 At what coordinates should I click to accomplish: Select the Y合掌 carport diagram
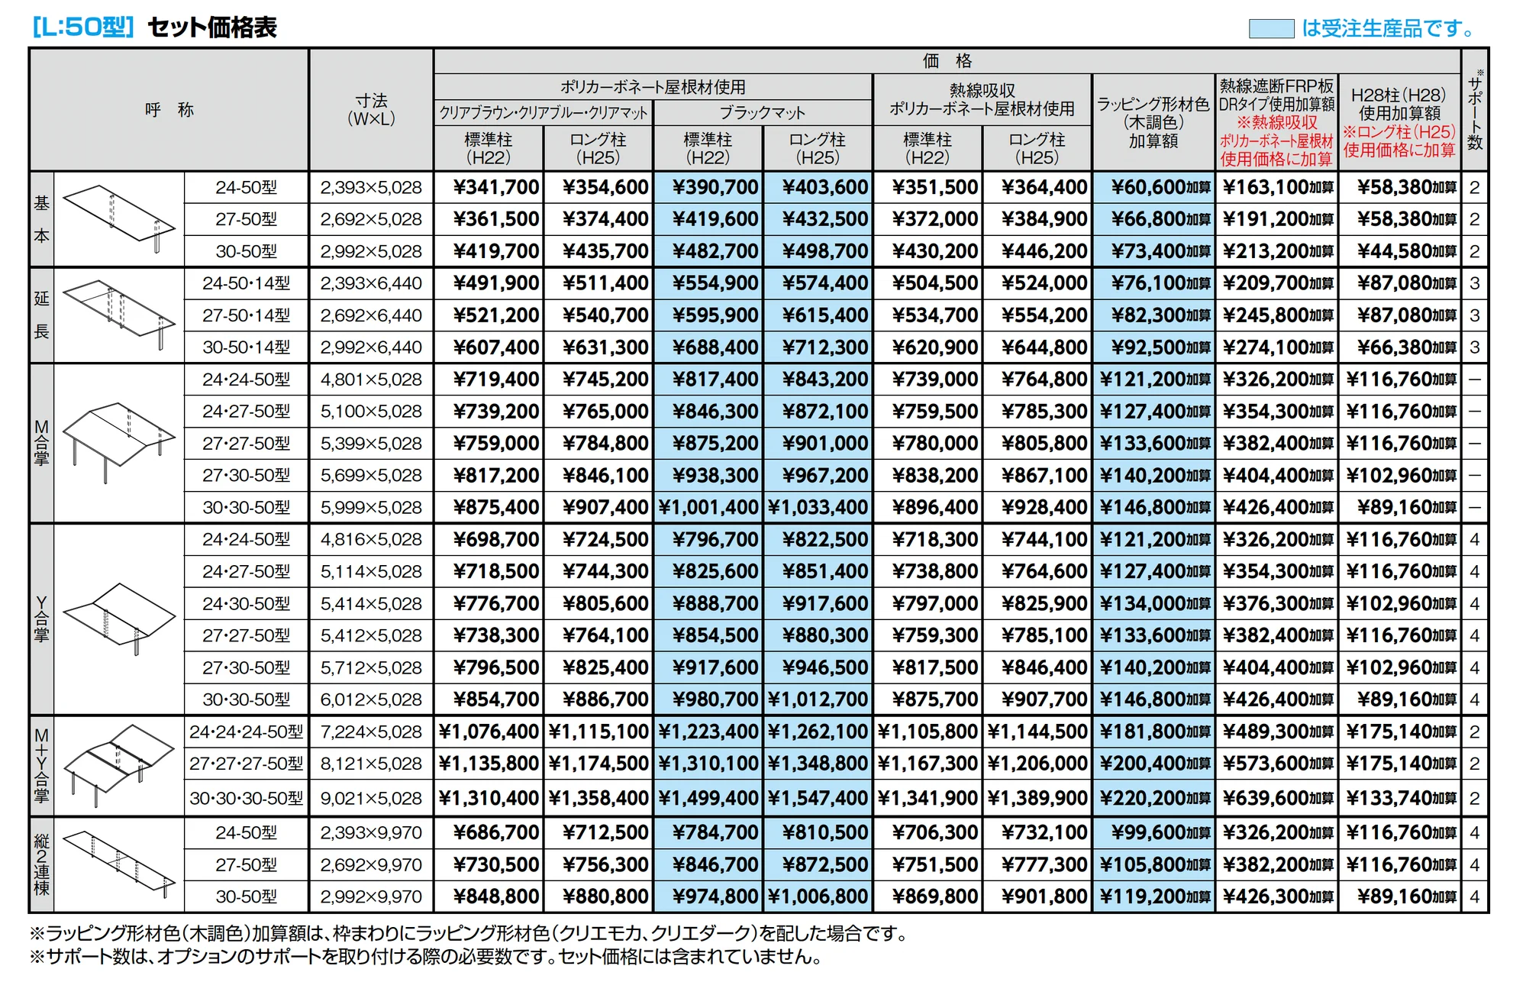[x=118, y=619]
